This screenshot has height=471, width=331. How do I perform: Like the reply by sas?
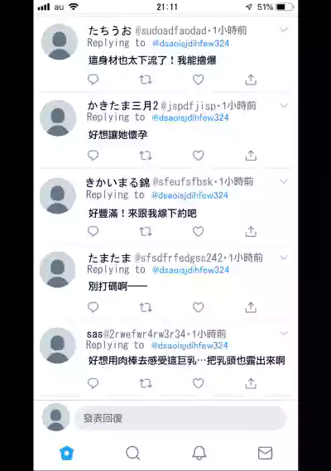pos(199,383)
